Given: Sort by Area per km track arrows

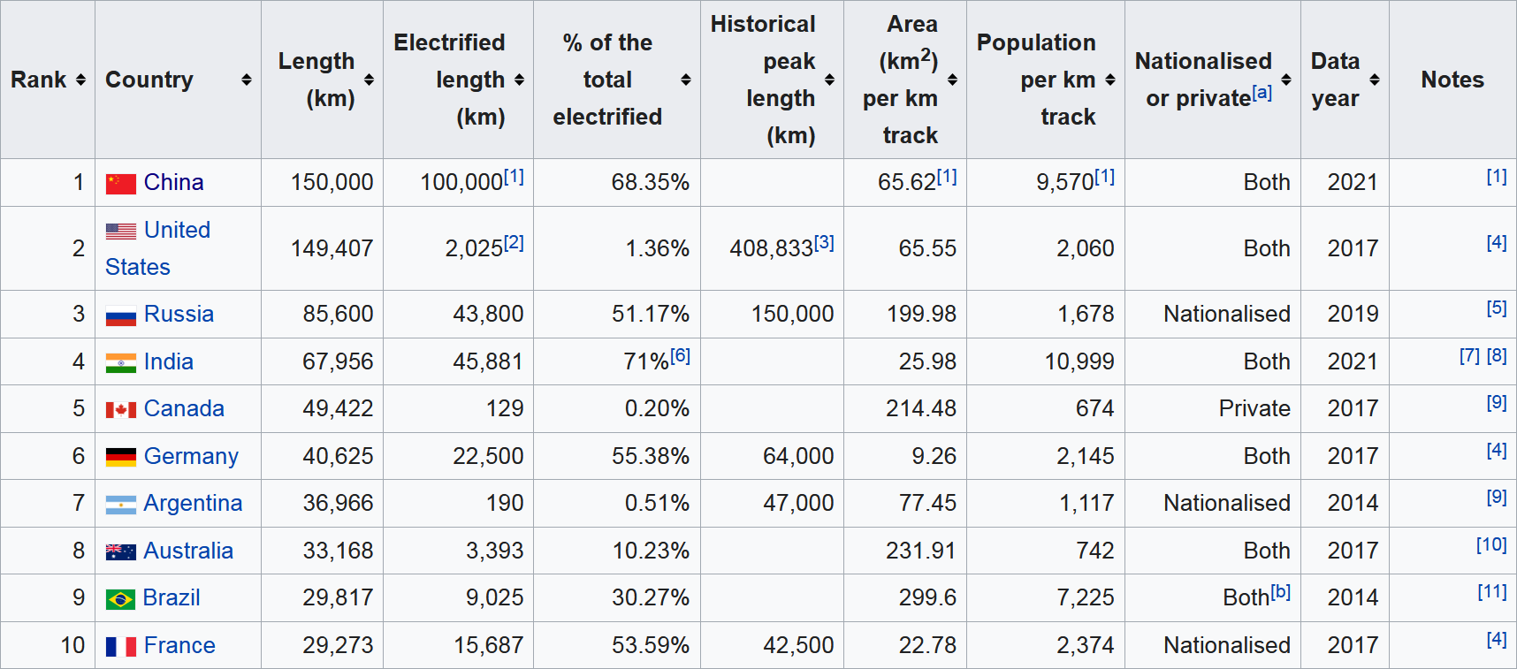Looking at the screenshot, I should coord(952,80).
